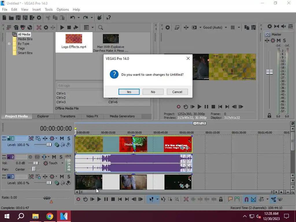Open the Insert menu
The image size is (296, 222).
pyautogui.click(x=36, y=10)
